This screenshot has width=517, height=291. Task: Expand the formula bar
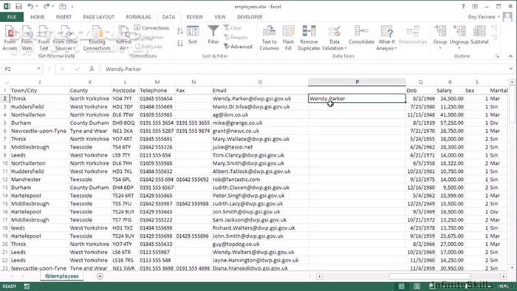click(511, 69)
